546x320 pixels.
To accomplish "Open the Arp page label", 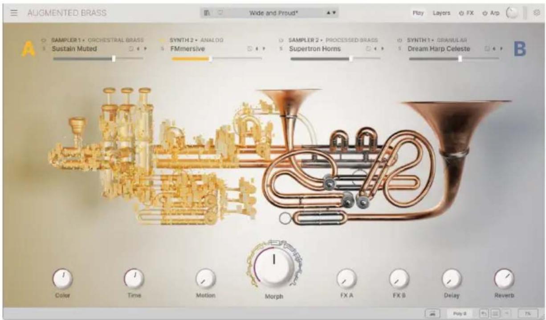I will coord(495,13).
